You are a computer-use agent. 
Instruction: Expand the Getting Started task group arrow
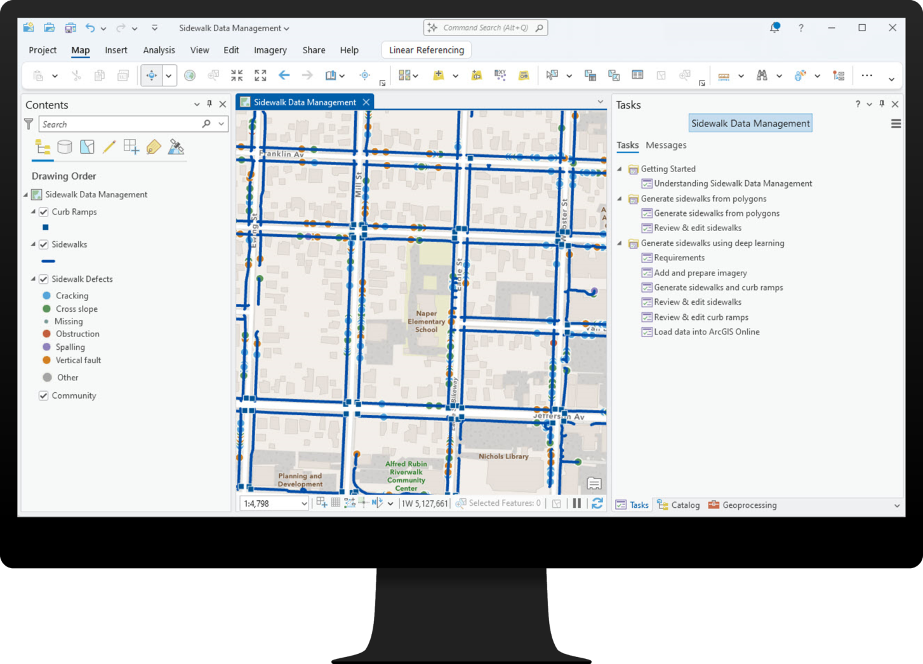click(x=619, y=169)
